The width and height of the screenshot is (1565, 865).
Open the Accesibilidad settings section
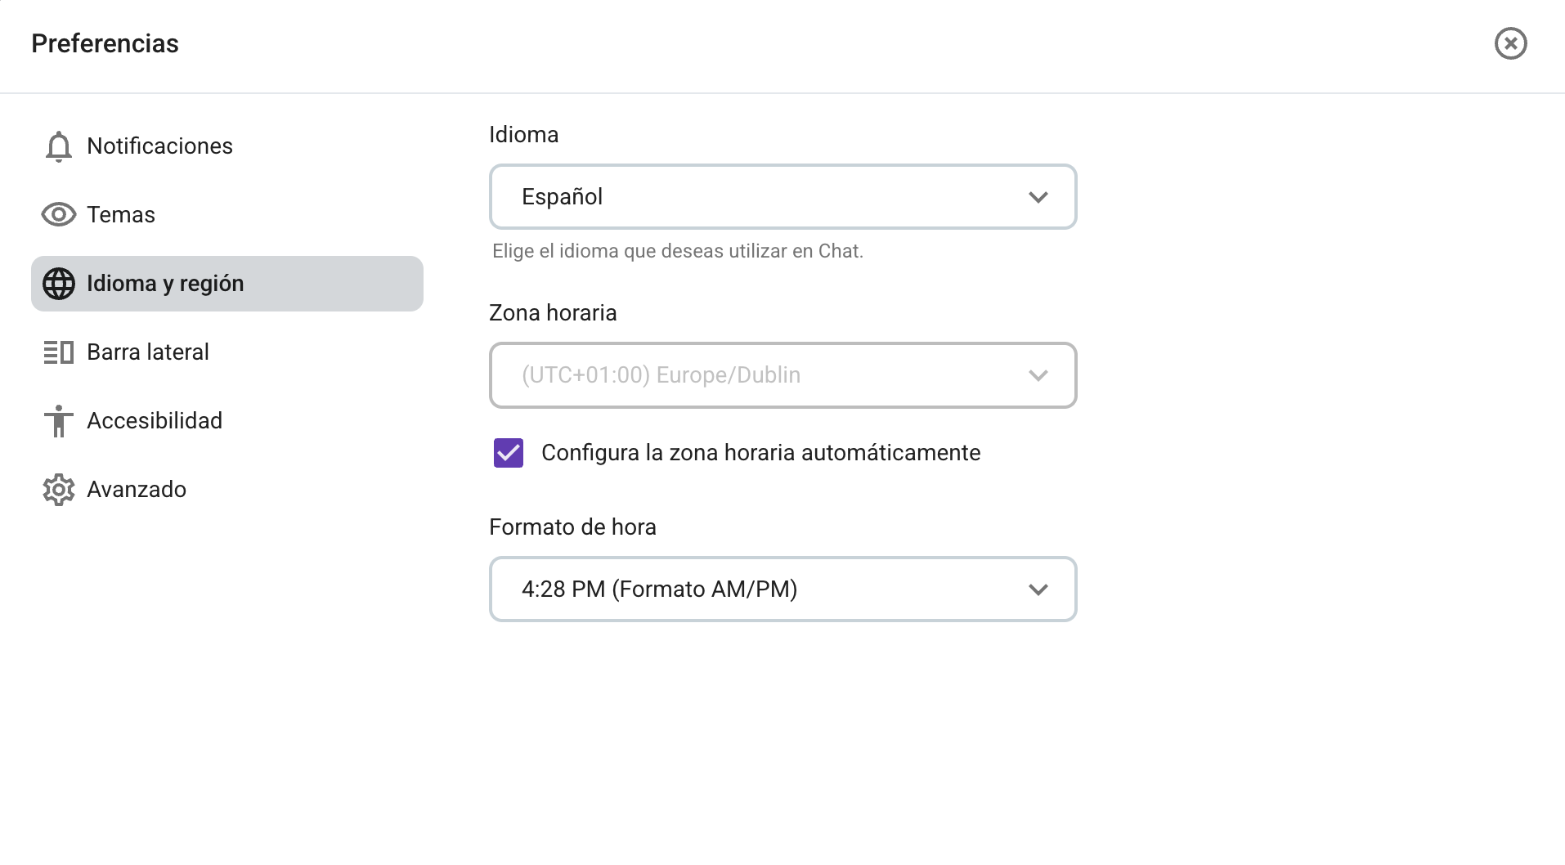(155, 421)
